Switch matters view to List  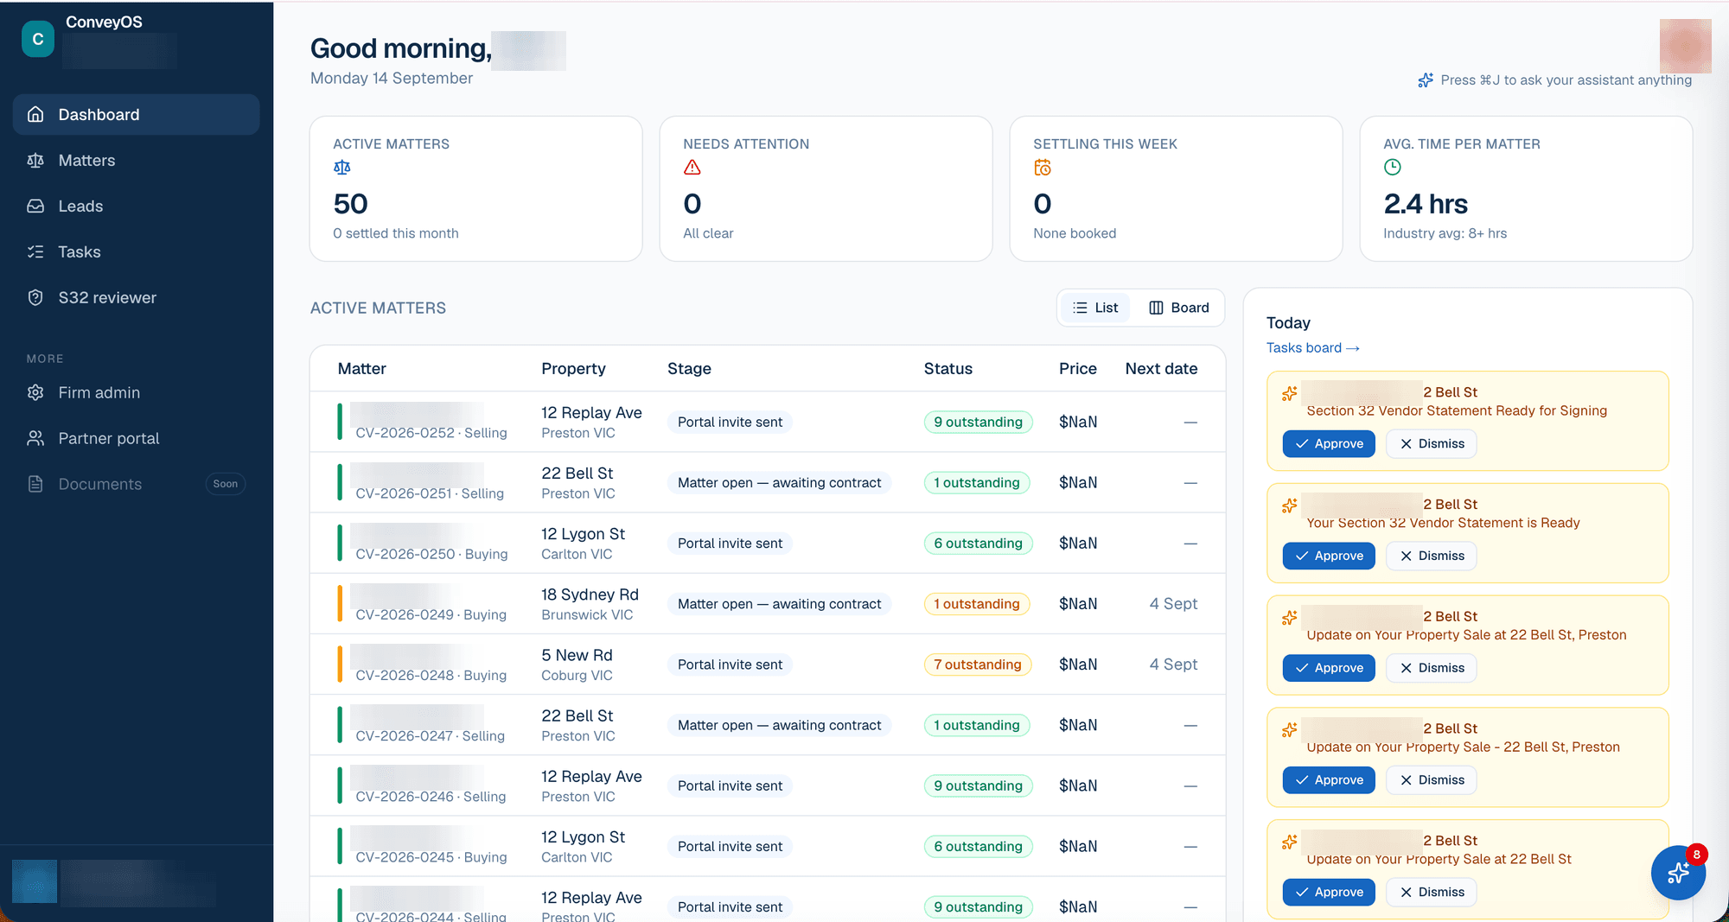pos(1095,308)
